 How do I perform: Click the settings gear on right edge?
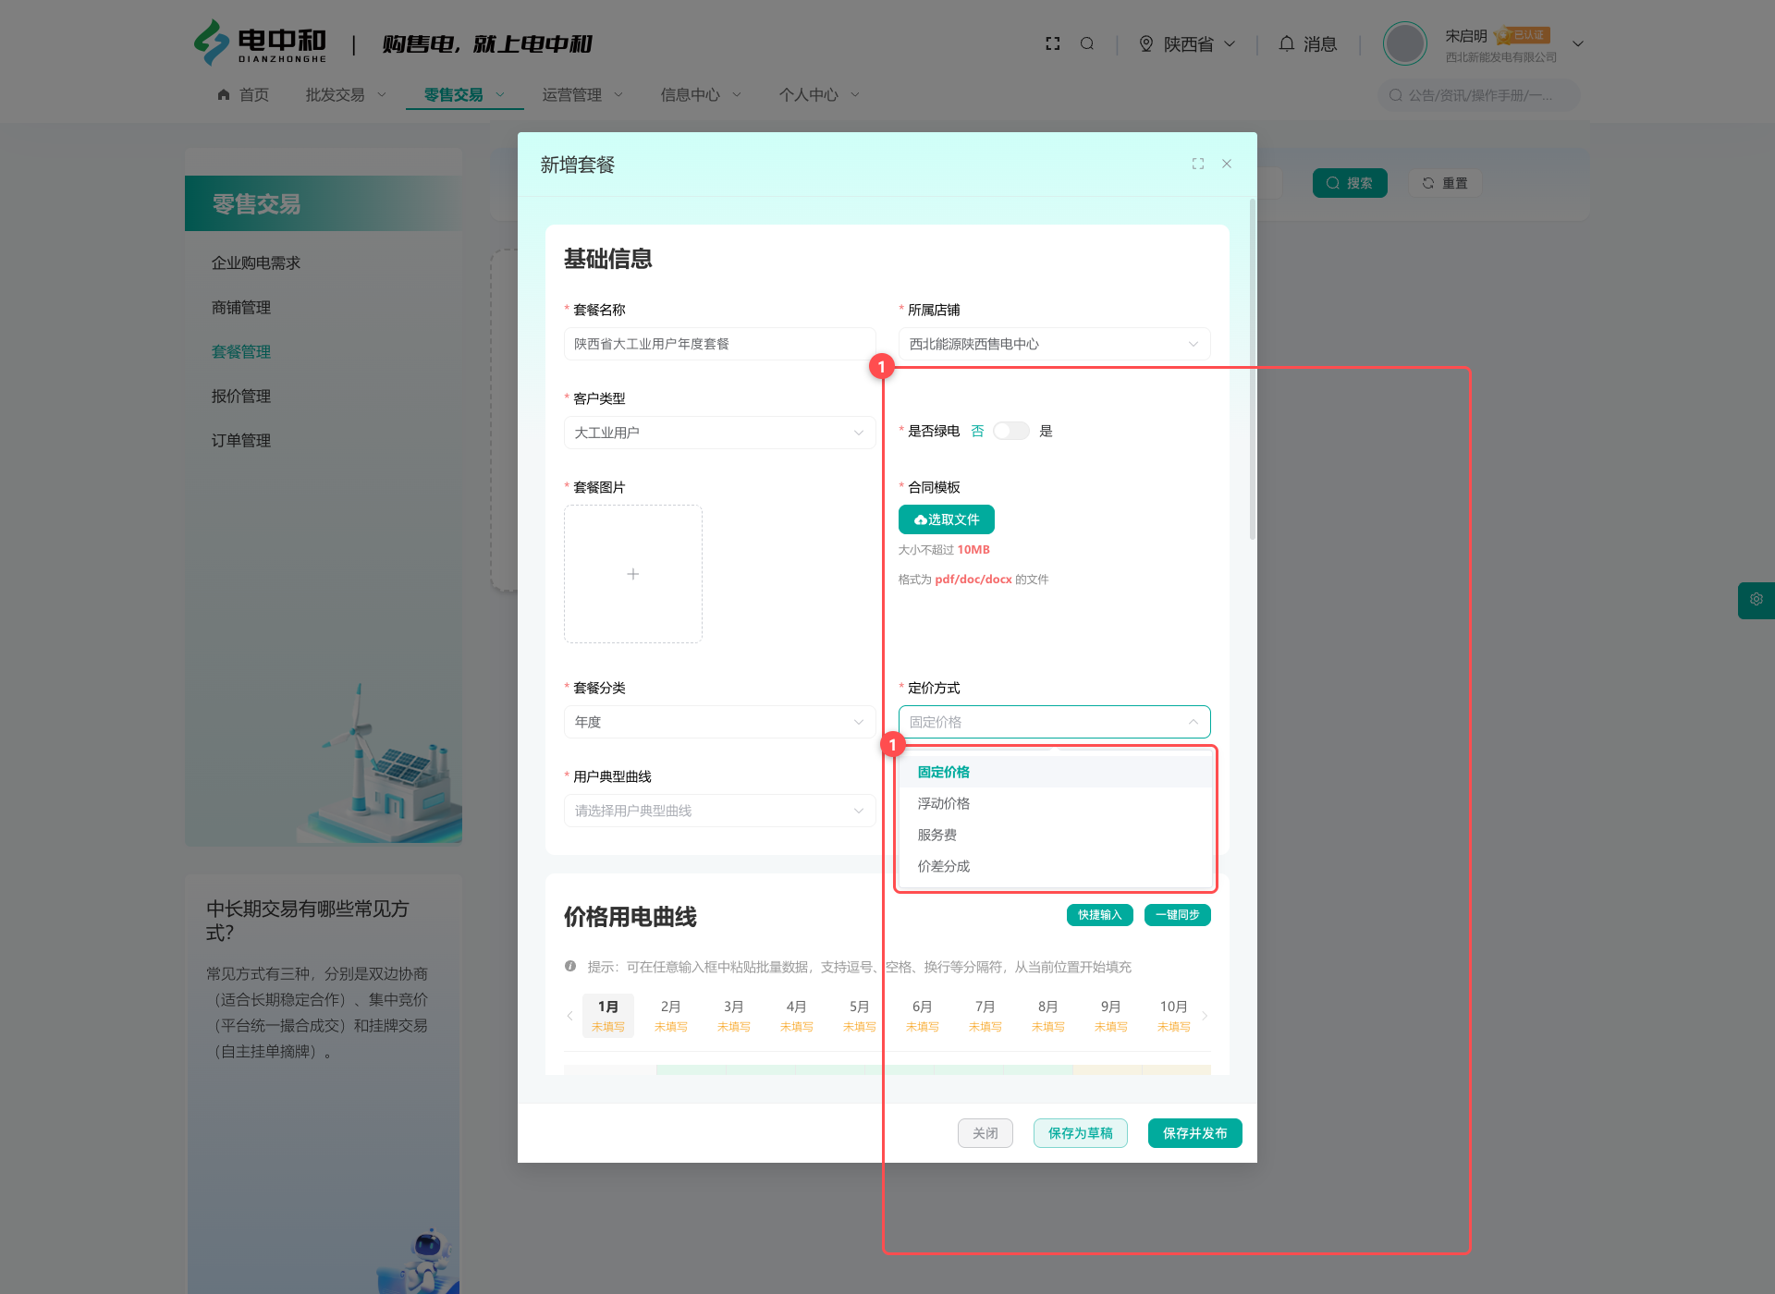(x=1757, y=600)
